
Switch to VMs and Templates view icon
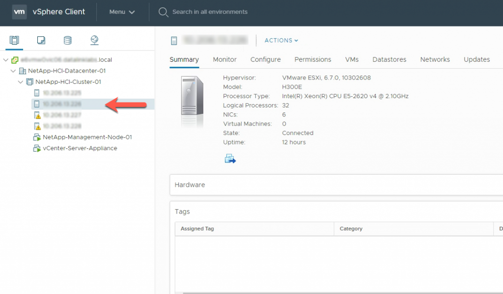41,40
